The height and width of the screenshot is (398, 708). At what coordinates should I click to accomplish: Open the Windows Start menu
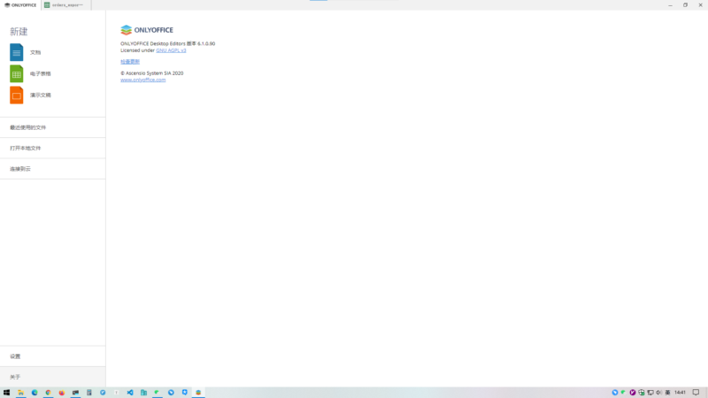pyautogui.click(x=6, y=392)
